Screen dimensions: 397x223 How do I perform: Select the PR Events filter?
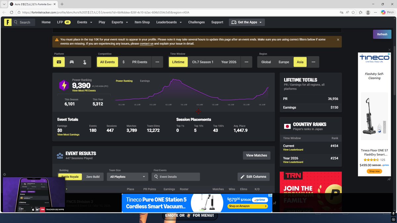tap(140, 62)
